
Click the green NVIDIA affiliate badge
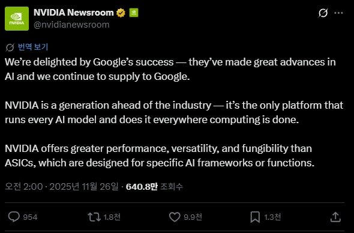coord(134,13)
